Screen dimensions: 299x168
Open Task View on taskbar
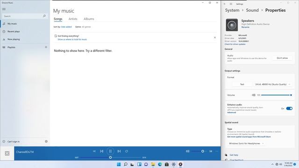click(x=132, y=164)
